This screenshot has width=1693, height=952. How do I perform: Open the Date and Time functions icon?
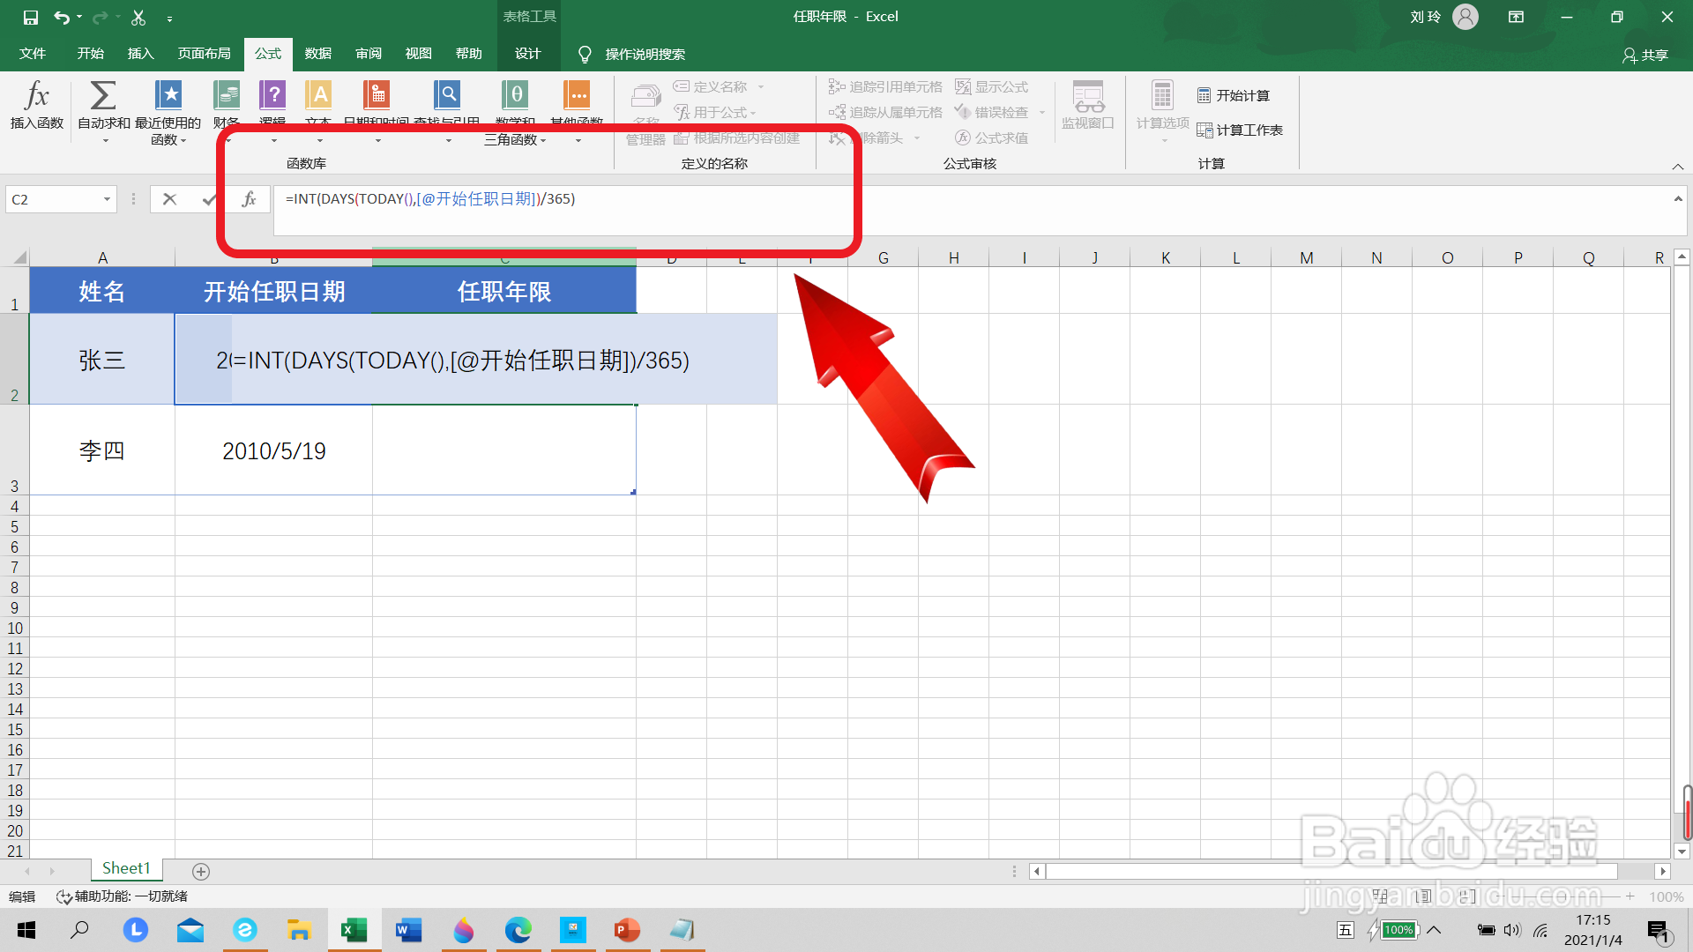(377, 95)
